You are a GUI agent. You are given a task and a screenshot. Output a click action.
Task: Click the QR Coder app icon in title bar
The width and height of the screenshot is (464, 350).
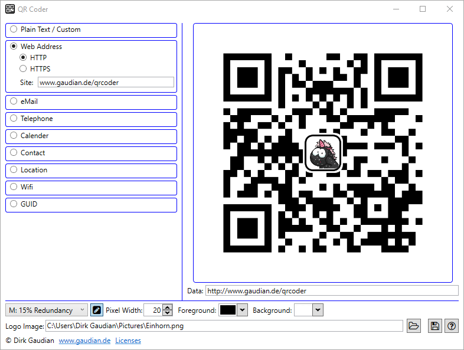point(10,9)
